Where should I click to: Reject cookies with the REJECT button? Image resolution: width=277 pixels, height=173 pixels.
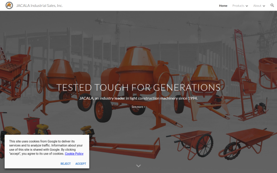(x=66, y=164)
